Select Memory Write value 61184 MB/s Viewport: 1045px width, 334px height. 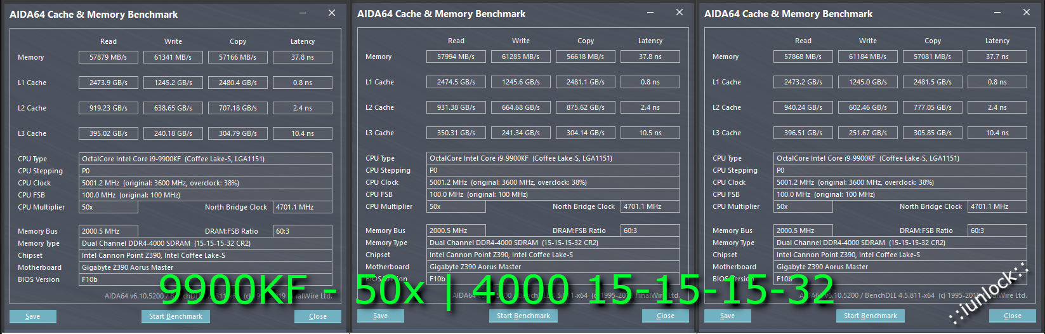pyautogui.click(x=868, y=57)
